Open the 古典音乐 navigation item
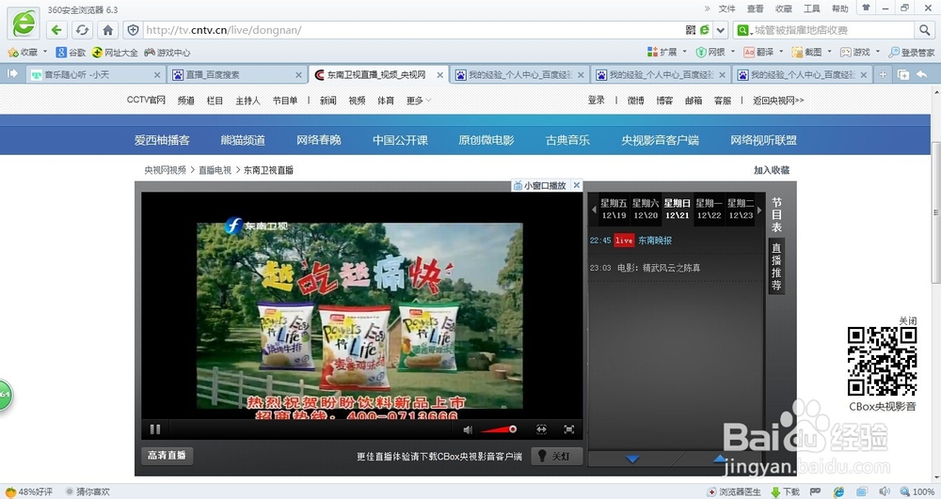This screenshot has width=941, height=499. [567, 140]
